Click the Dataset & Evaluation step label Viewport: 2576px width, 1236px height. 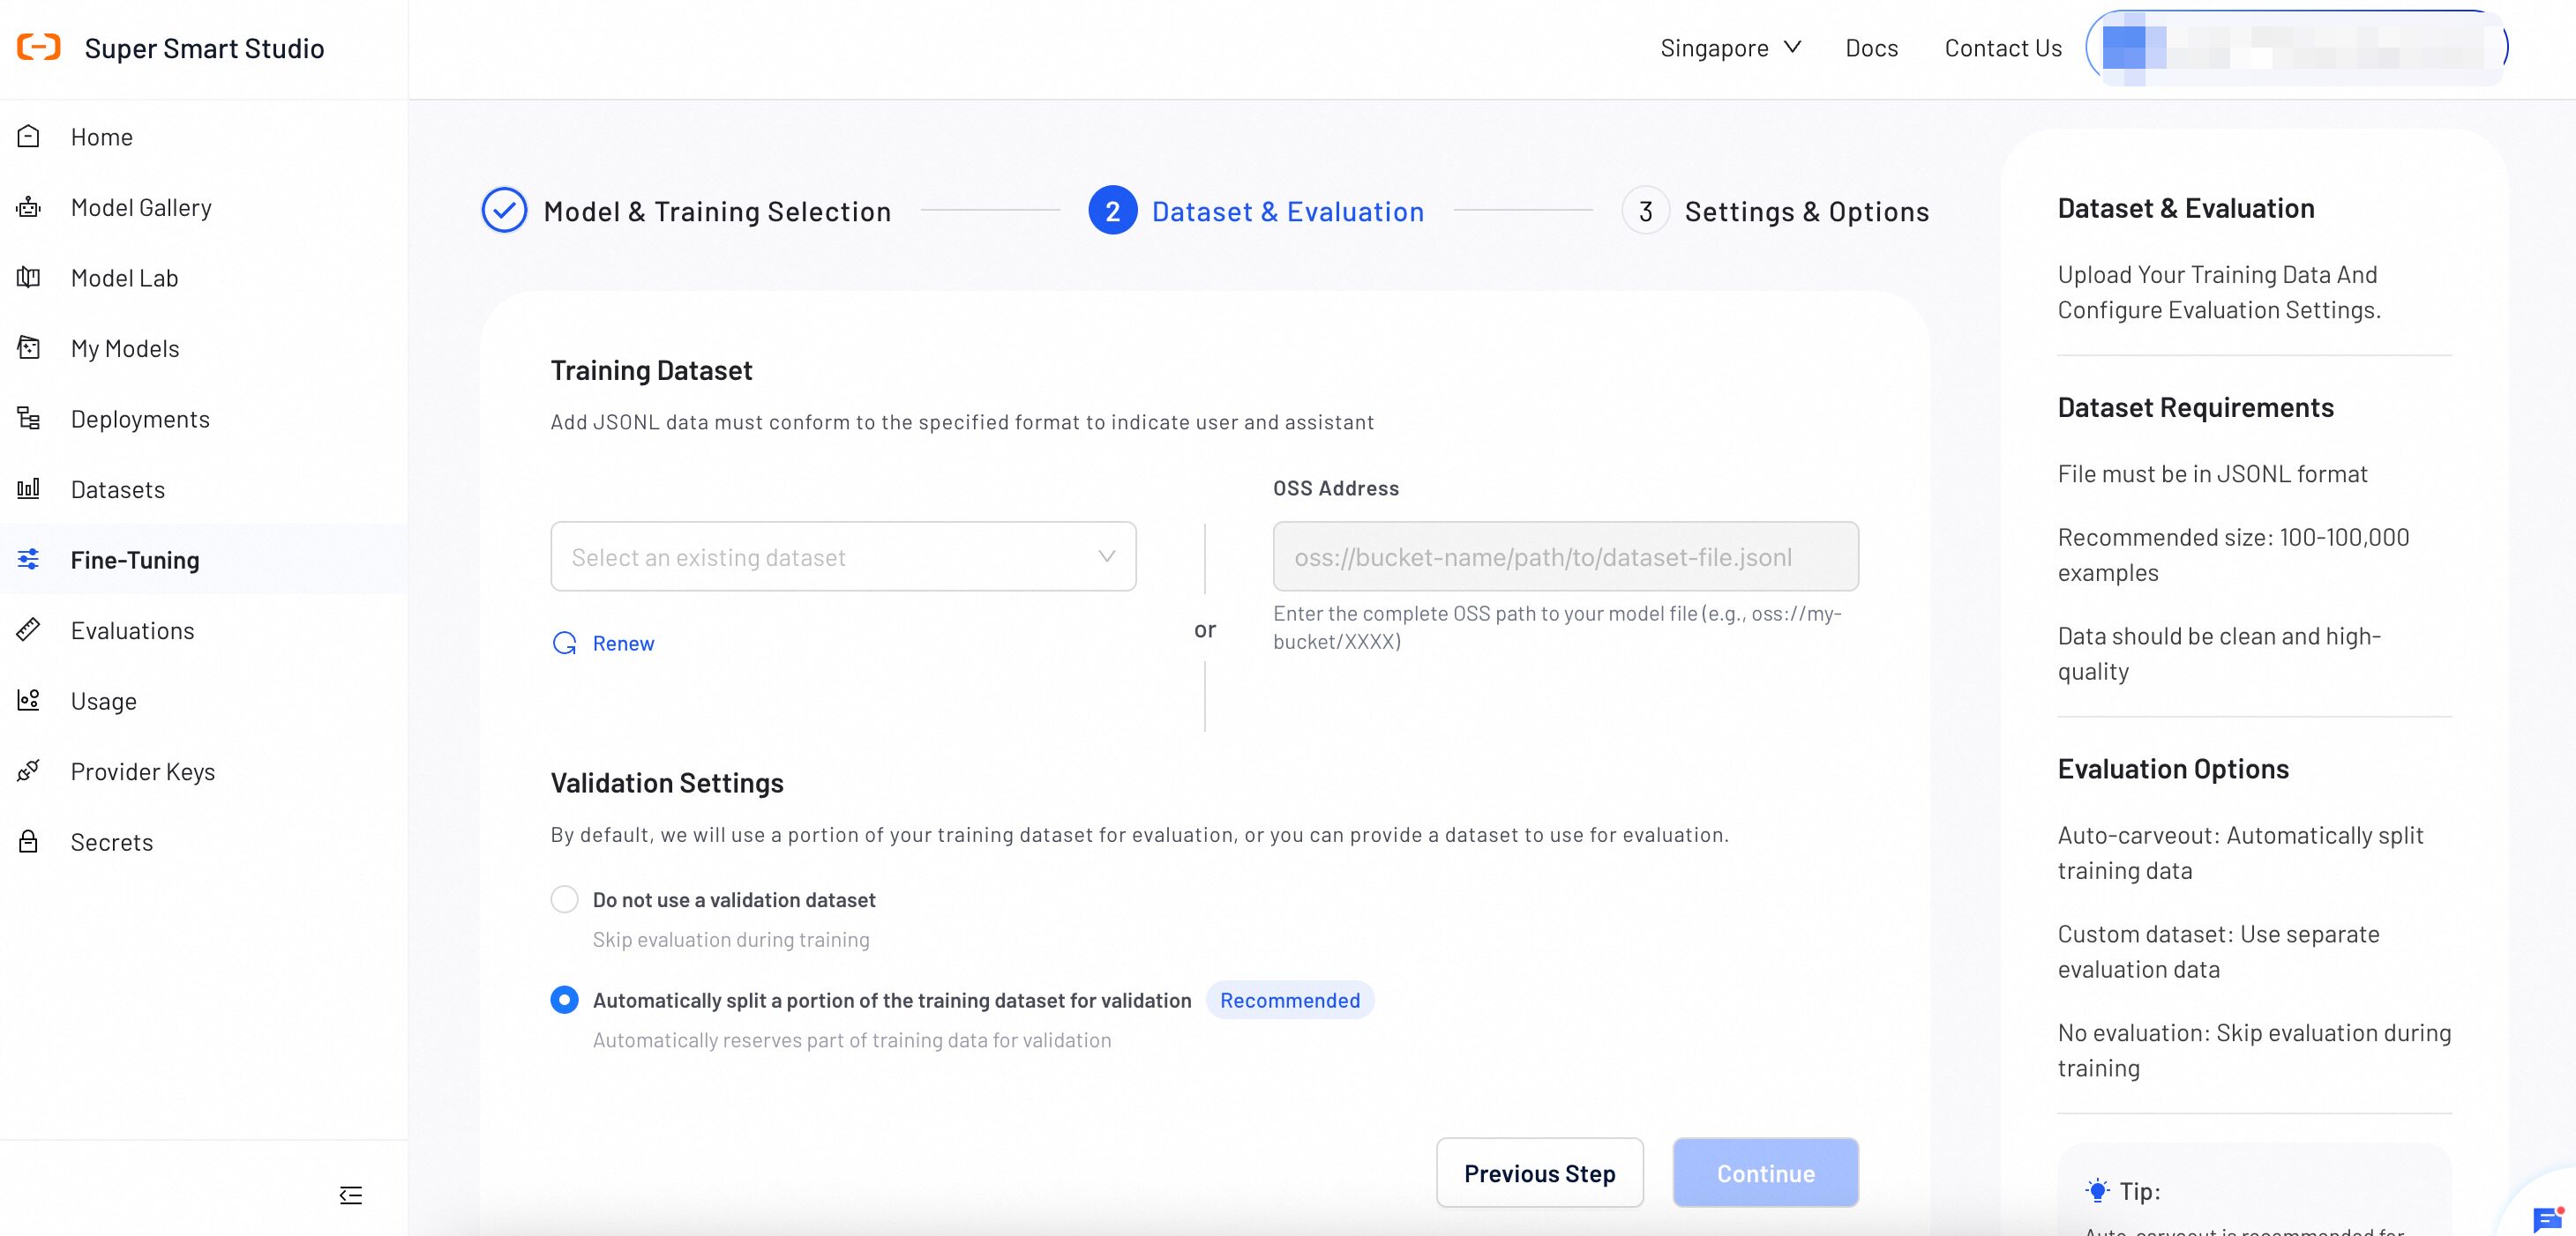pos(1288,212)
